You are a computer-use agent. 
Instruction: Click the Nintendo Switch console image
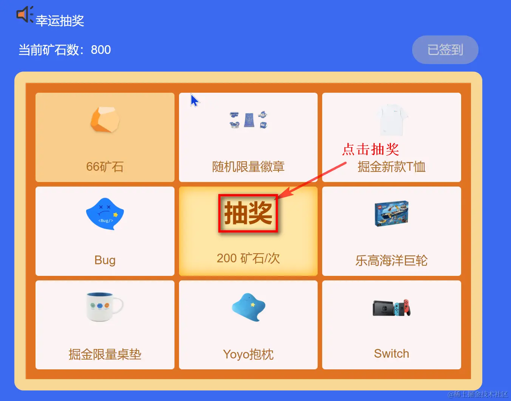tap(392, 308)
